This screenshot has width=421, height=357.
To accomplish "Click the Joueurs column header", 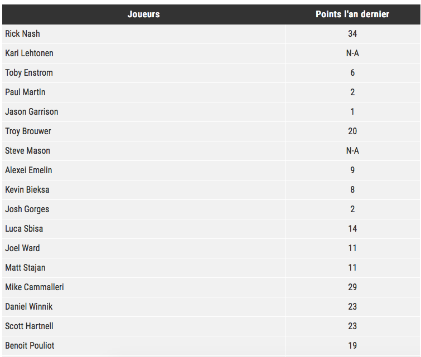I will (x=144, y=14).
